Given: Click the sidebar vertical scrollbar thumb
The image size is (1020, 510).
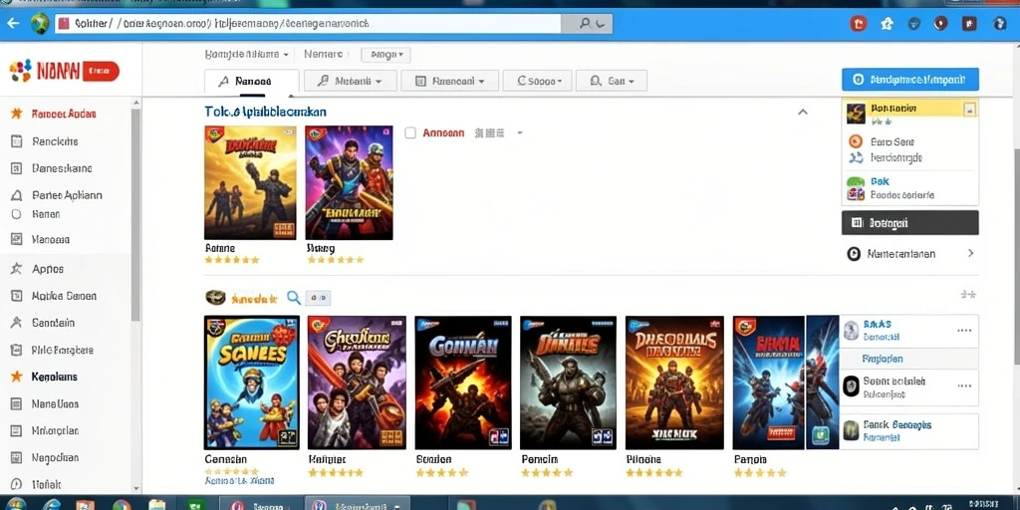Looking at the screenshot, I should (x=135, y=215).
